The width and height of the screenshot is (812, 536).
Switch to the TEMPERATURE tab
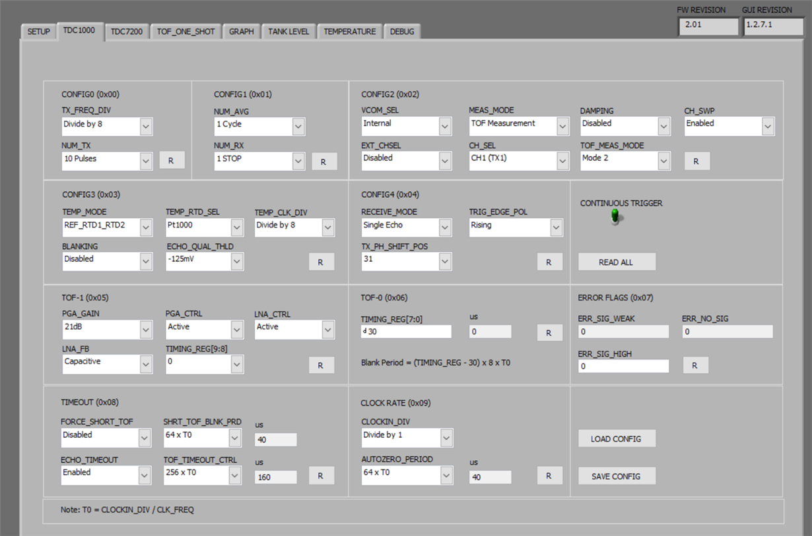pos(350,32)
